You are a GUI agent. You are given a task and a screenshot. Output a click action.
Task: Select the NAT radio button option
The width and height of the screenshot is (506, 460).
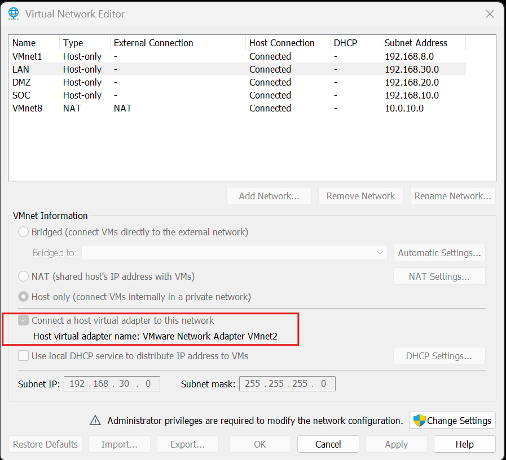pos(24,276)
